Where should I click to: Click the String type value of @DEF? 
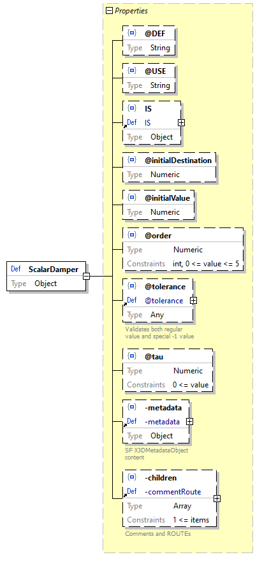pos(160,48)
